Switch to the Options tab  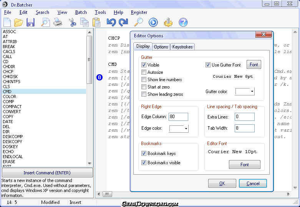[x=161, y=47]
